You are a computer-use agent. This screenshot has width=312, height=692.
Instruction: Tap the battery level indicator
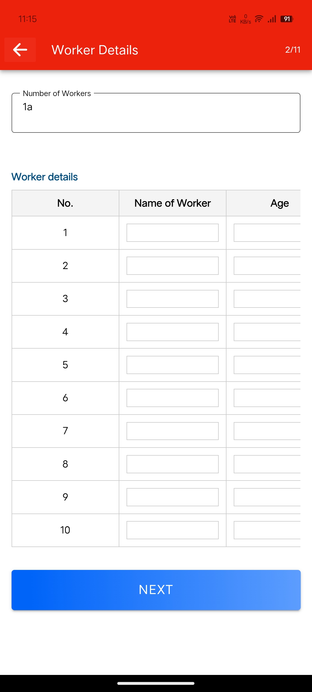click(x=287, y=19)
